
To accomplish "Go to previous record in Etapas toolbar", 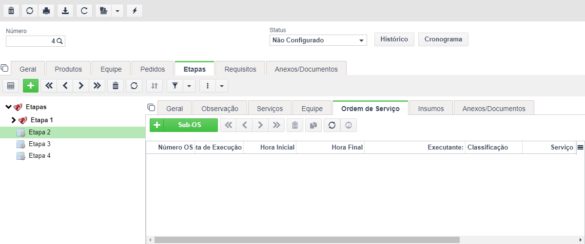I will coord(65,86).
